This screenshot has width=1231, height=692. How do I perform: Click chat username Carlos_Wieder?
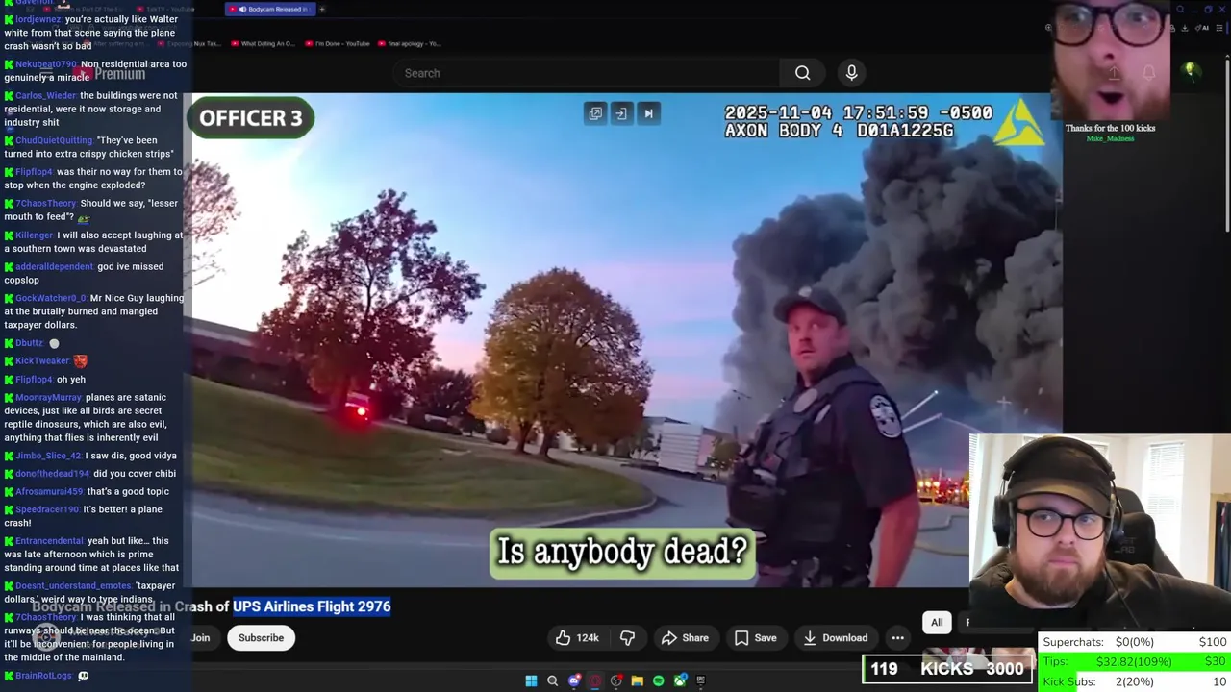pos(45,96)
